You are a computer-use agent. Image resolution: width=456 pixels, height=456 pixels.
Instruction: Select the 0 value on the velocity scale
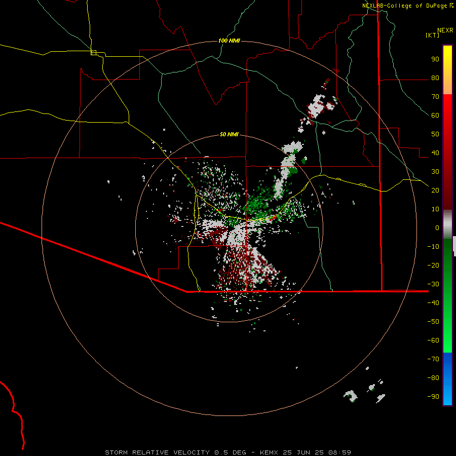[x=437, y=228]
